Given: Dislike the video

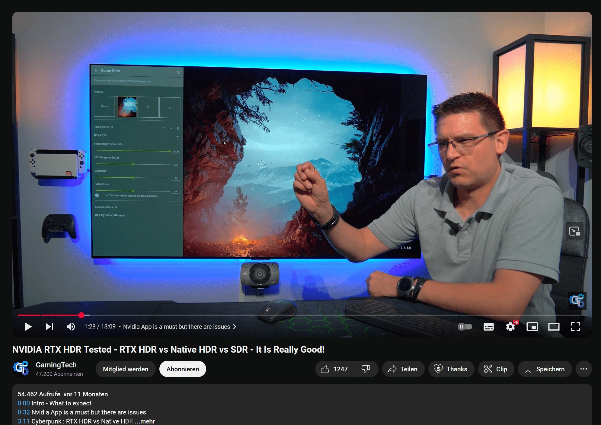Looking at the screenshot, I should pos(366,369).
